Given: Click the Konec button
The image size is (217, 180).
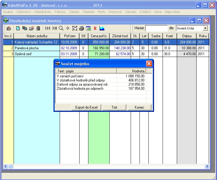Looking at the screenshot, I should coord(139,107).
